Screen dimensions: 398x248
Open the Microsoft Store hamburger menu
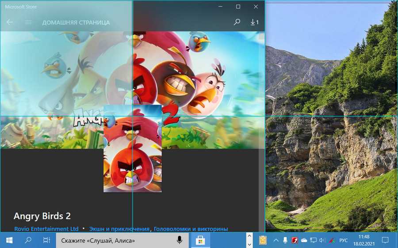click(x=28, y=22)
